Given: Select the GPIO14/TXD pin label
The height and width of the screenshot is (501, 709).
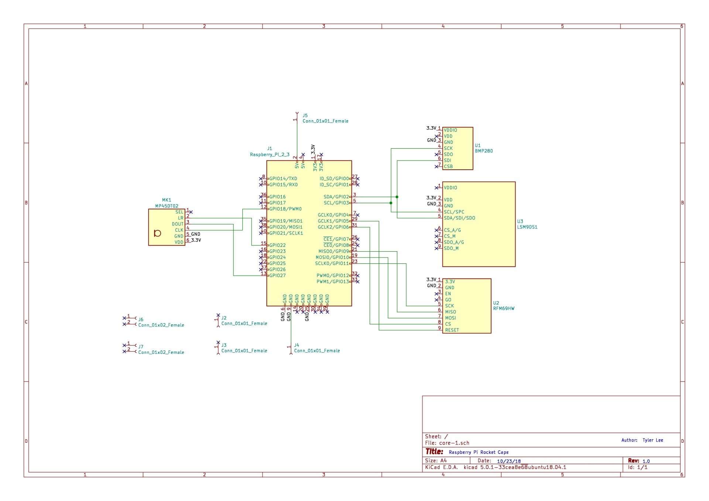Looking at the screenshot, I should coord(283,179).
